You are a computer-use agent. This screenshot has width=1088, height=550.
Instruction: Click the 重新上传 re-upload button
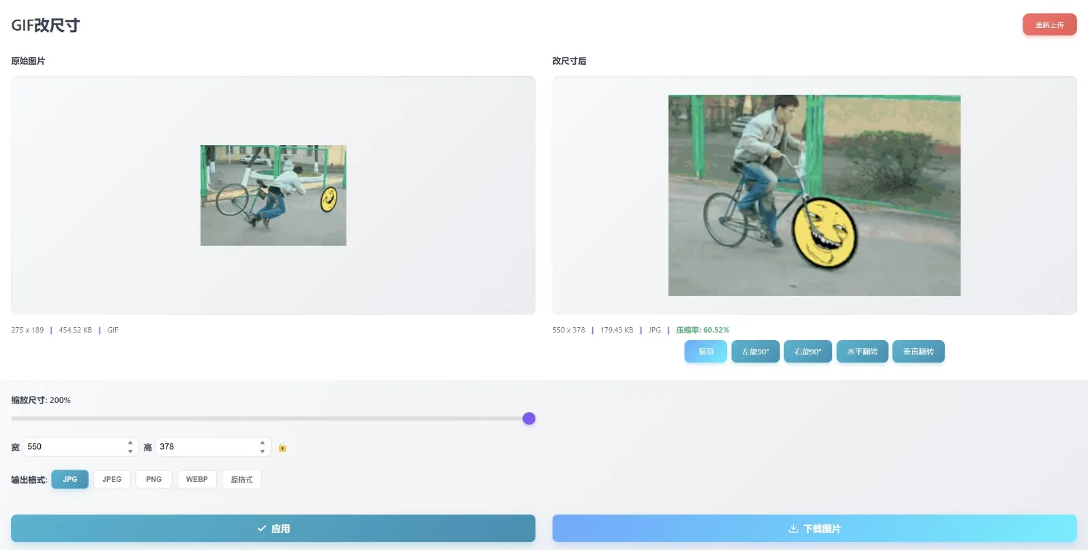pyautogui.click(x=1049, y=25)
